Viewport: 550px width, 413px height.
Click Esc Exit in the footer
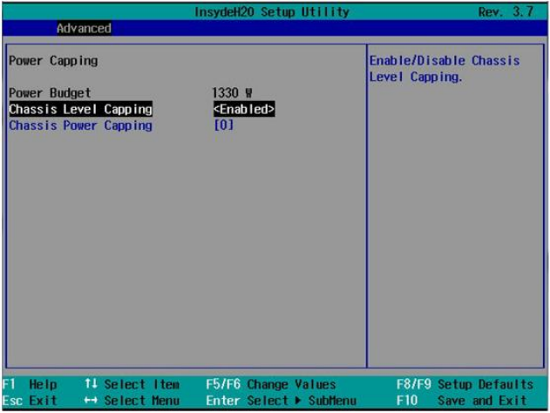click(x=30, y=401)
